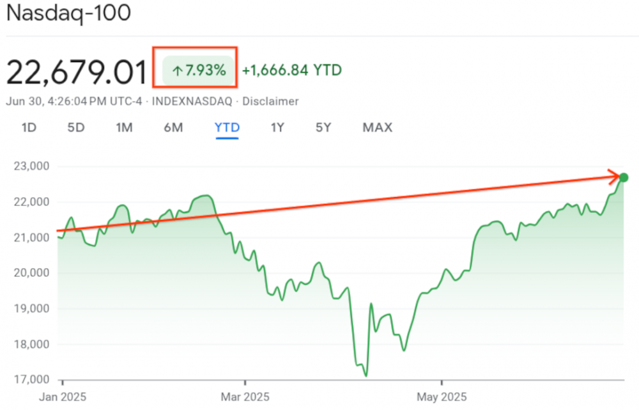
Task: Click the up arrow in percent badge
Action: tap(177, 71)
